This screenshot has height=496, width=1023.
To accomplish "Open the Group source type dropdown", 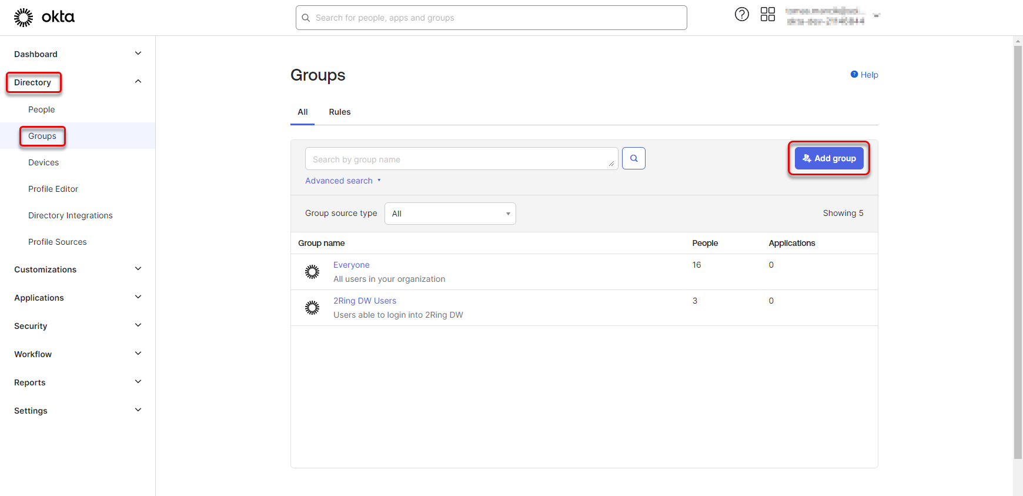I will pos(450,214).
